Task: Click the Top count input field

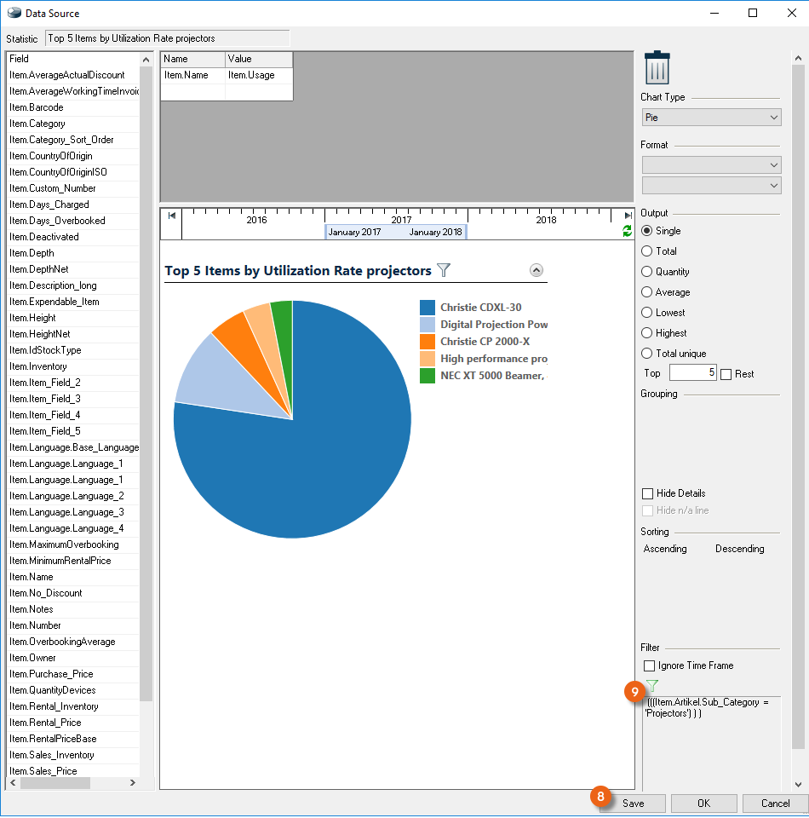Action: (x=692, y=373)
